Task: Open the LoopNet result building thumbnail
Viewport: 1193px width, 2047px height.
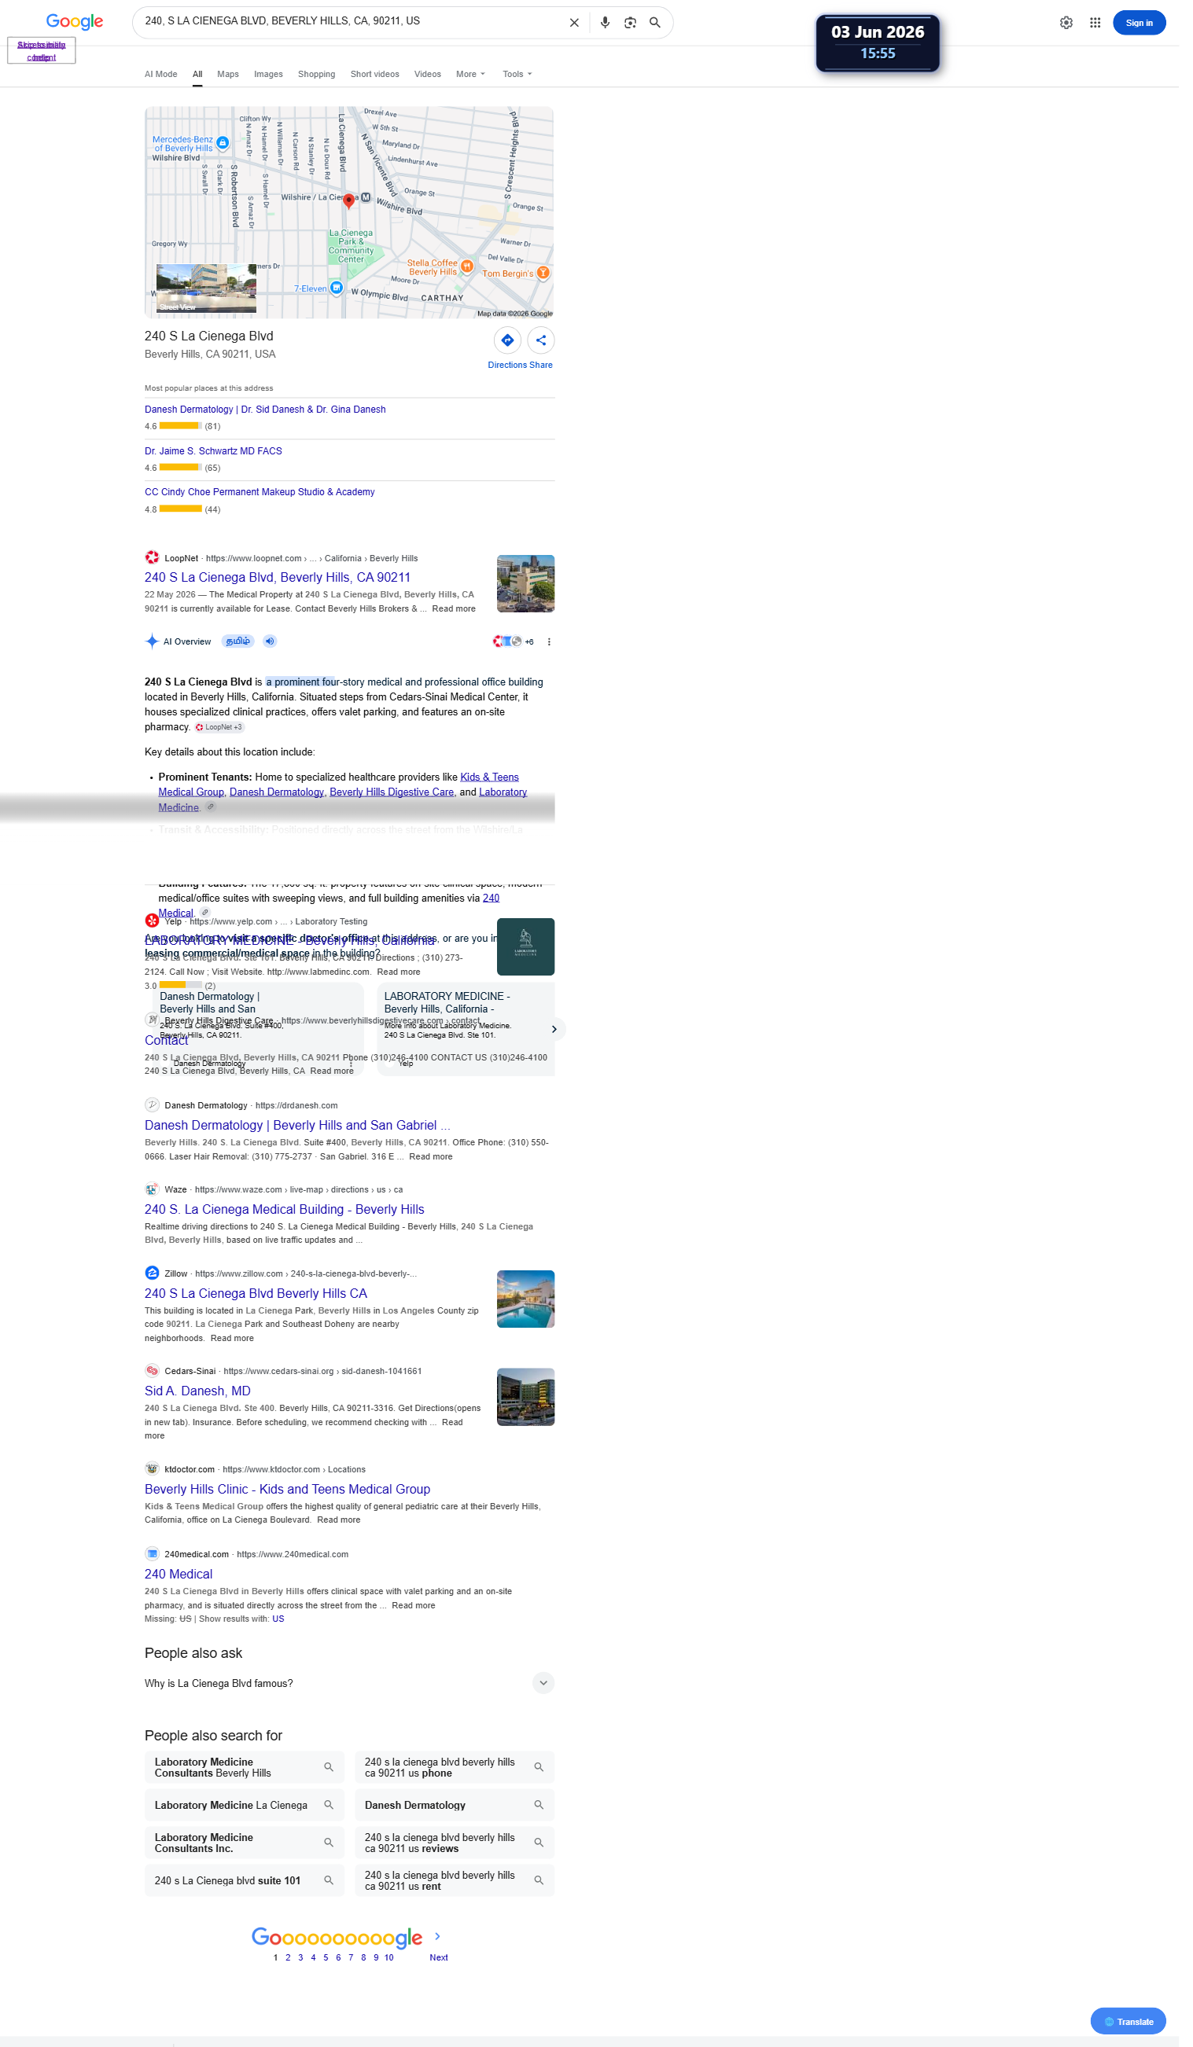Action: click(x=526, y=584)
